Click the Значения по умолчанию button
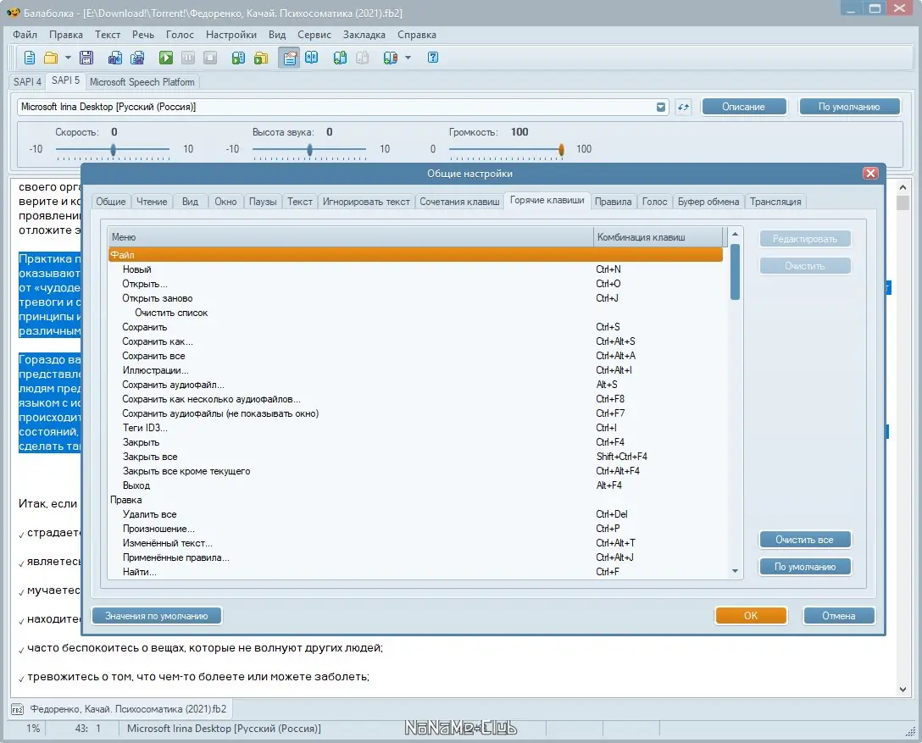 coord(157,616)
